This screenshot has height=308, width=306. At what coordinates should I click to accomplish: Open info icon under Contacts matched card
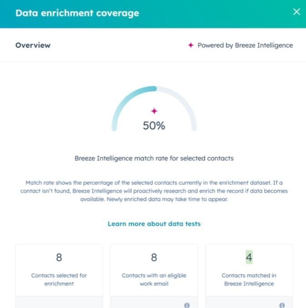click(x=282, y=305)
